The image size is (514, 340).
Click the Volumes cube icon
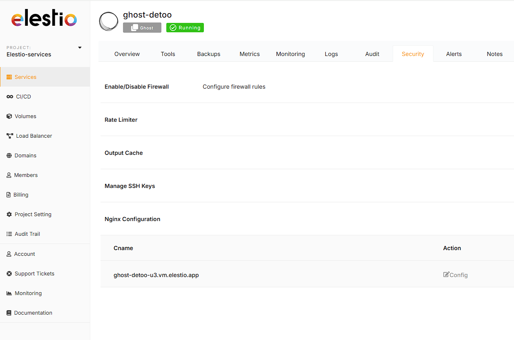(9, 116)
